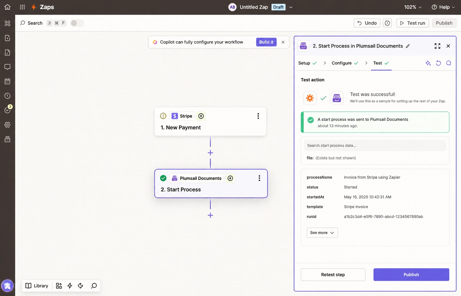Click the file: (Exists but not shown) row
461x296 pixels.
point(331,158)
